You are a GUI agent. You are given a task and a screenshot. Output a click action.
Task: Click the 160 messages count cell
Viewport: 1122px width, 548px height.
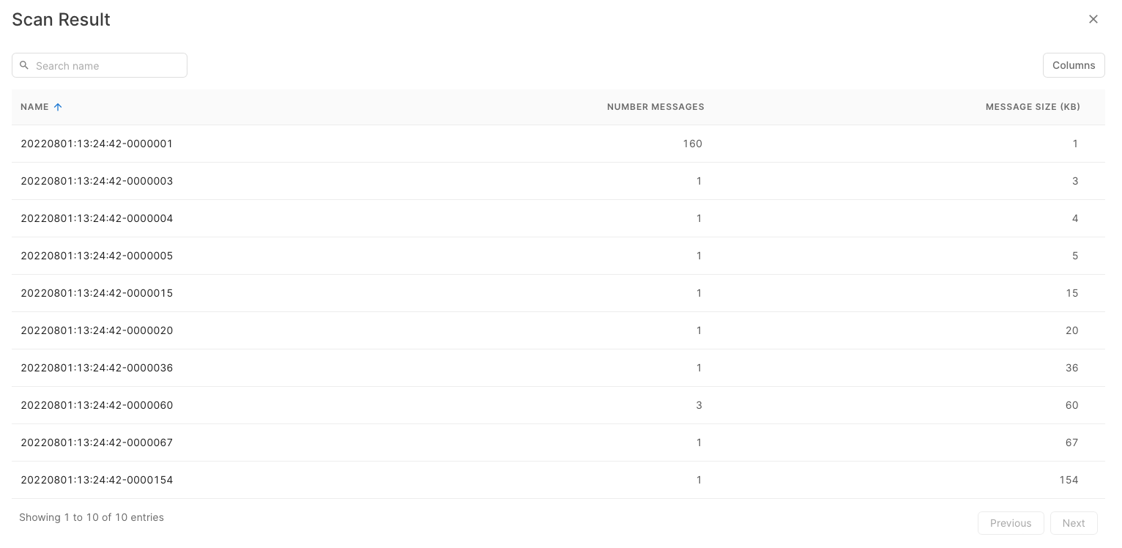pyautogui.click(x=692, y=144)
